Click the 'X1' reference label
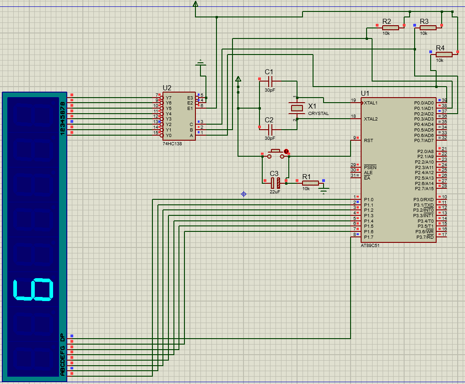 312,106
